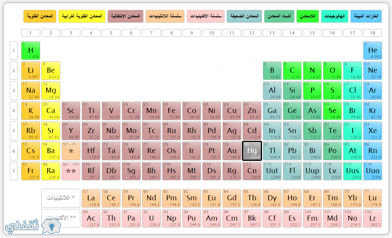Click the Copernicium (Cn) element tile
Image resolution: width=392 pixels, height=238 pixels.
point(252,171)
